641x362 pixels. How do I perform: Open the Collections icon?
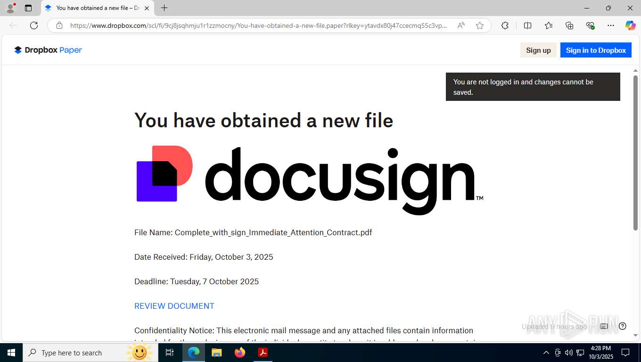[x=569, y=25]
